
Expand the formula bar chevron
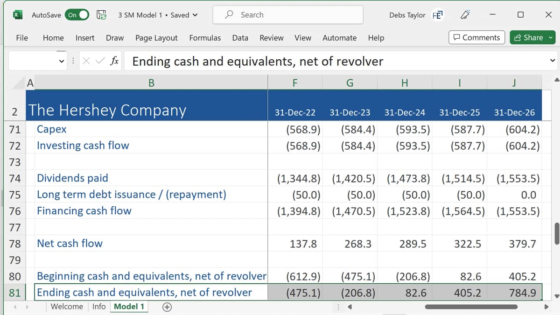coord(553,61)
